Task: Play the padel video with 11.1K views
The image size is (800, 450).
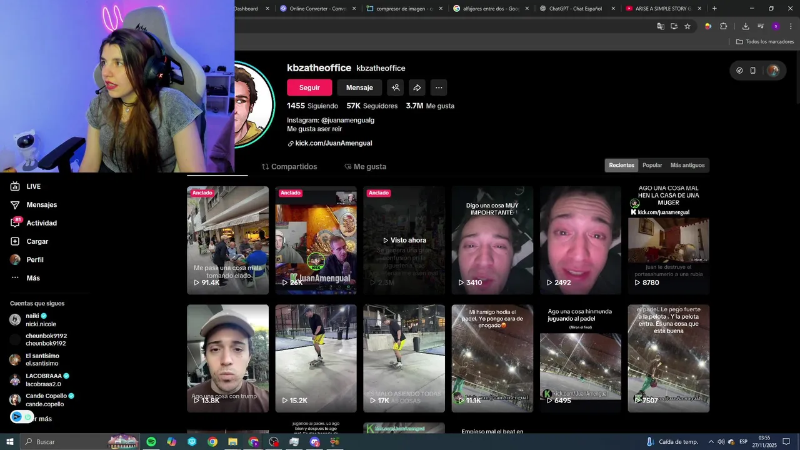Action: (492, 358)
